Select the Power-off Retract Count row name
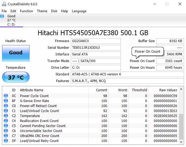Screen dimensions: 186x147 point(38,106)
